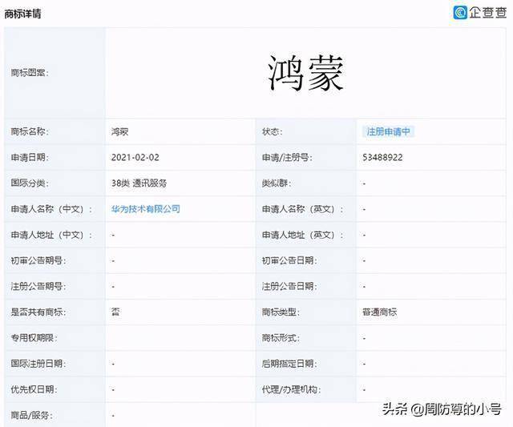
Task: Select the application date 2021-02-02
Action: (x=137, y=157)
